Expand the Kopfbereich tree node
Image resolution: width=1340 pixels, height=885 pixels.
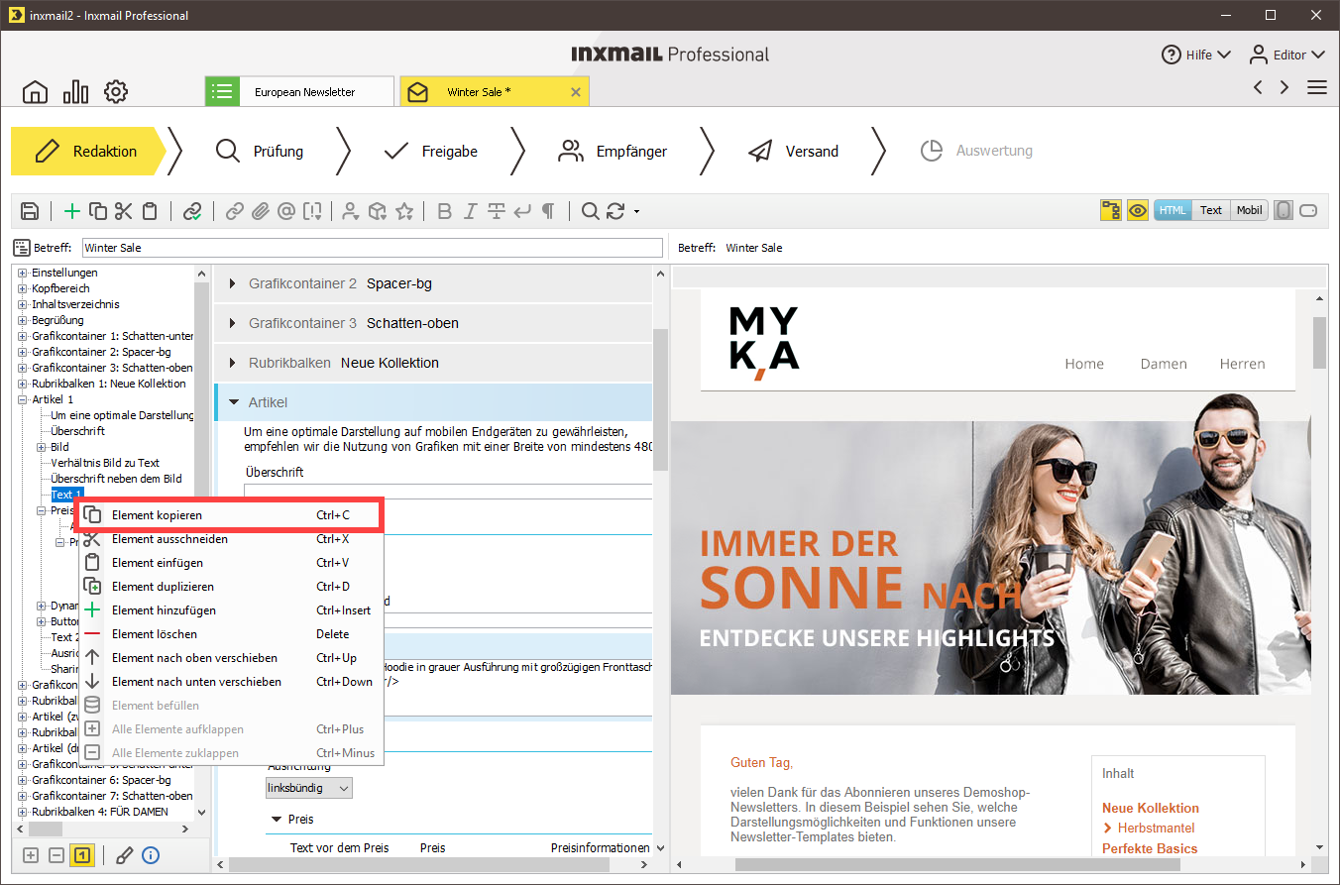coord(23,288)
